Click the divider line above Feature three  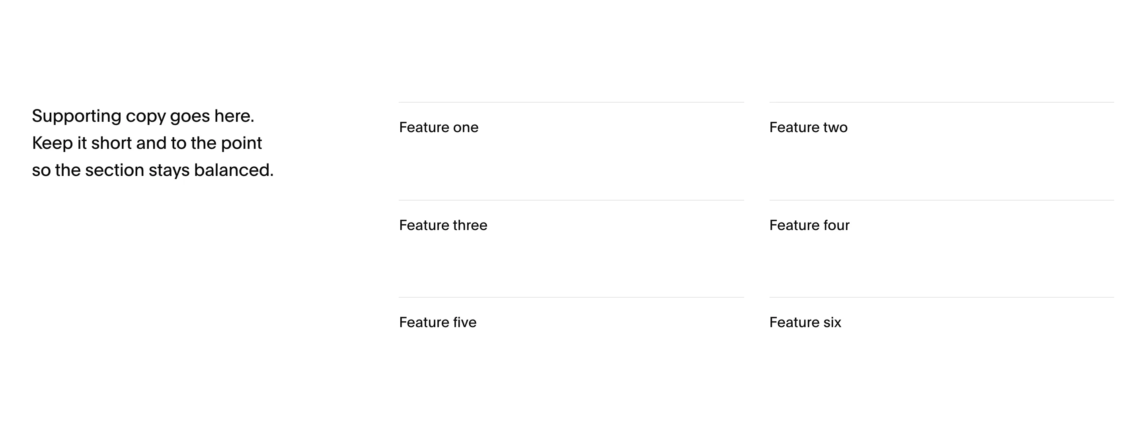[x=571, y=200]
